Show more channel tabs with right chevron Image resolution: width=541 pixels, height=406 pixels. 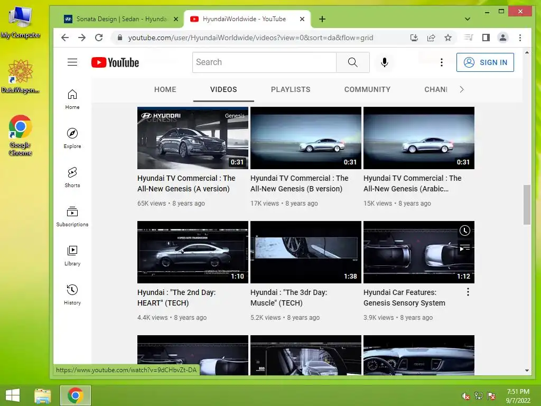(462, 89)
